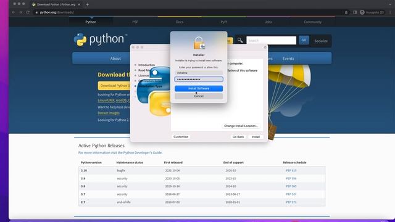Screen dimensions: 395x222
Task: Open the side panel icon in Chrome toolbar
Action: coord(355,12)
